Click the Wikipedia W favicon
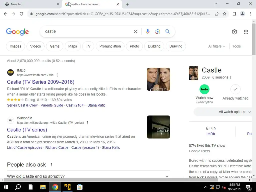256x192 pixels. coord(10,120)
